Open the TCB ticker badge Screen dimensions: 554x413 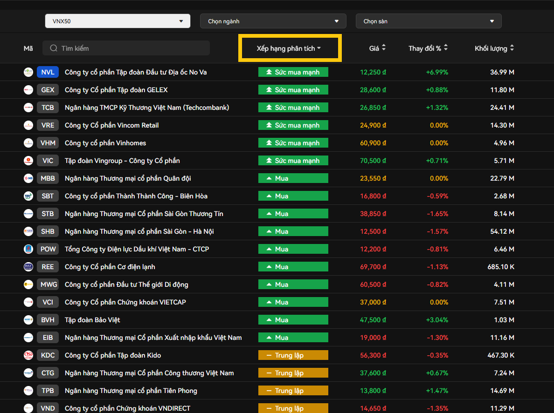click(48, 107)
